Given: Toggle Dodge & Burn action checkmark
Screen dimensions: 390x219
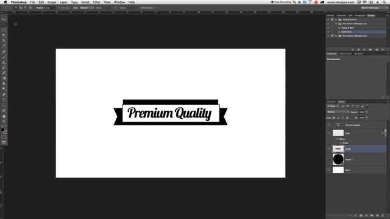Looking at the screenshot, I should tap(328, 28).
